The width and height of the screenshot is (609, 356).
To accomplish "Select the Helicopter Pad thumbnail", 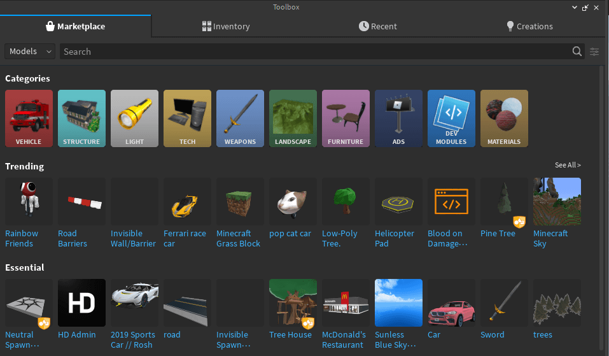I will click(x=398, y=201).
